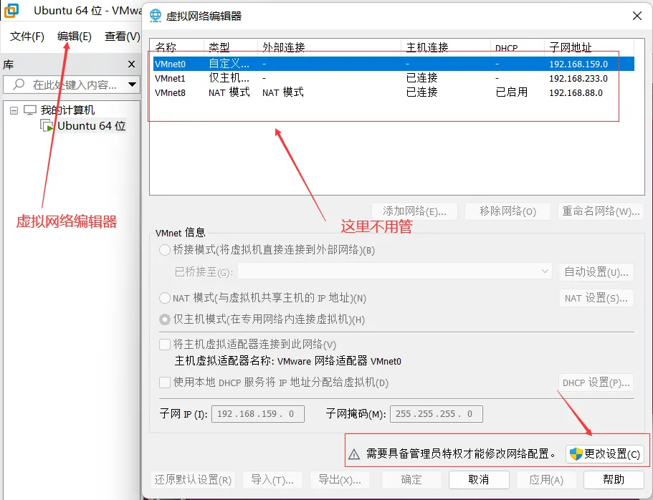The image size is (653, 500).
Task: Click 已连接 host connection cell for VMnet1
Action: click(x=422, y=78)
